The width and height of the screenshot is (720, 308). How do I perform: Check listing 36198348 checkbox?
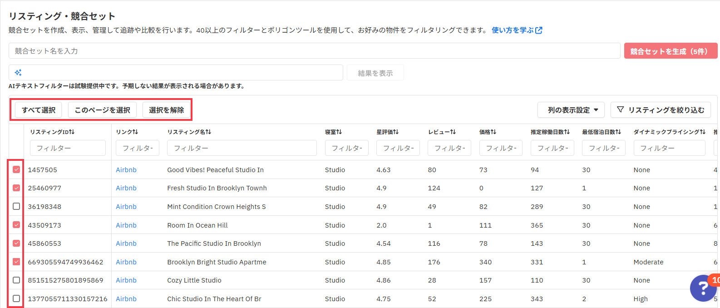16,206
